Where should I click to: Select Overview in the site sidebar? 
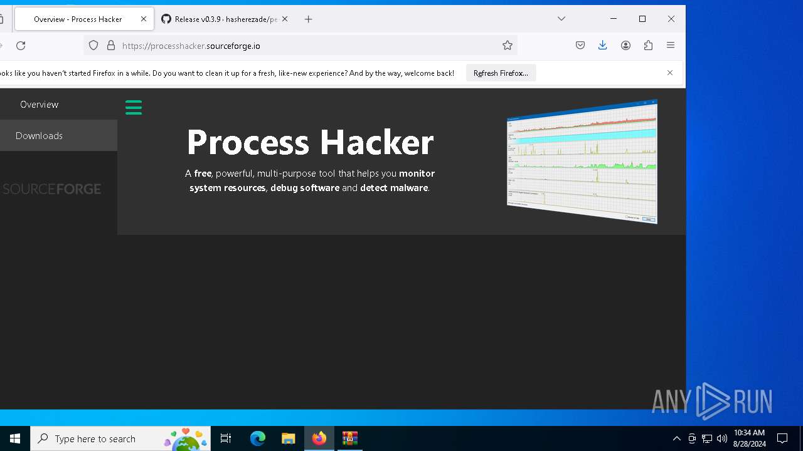[39, 104]
